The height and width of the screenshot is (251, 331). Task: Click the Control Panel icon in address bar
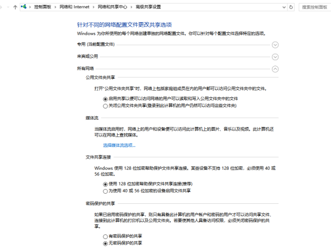(x=24, y=7)
